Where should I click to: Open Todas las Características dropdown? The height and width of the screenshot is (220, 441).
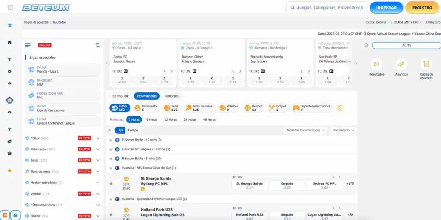pos(305,130)
